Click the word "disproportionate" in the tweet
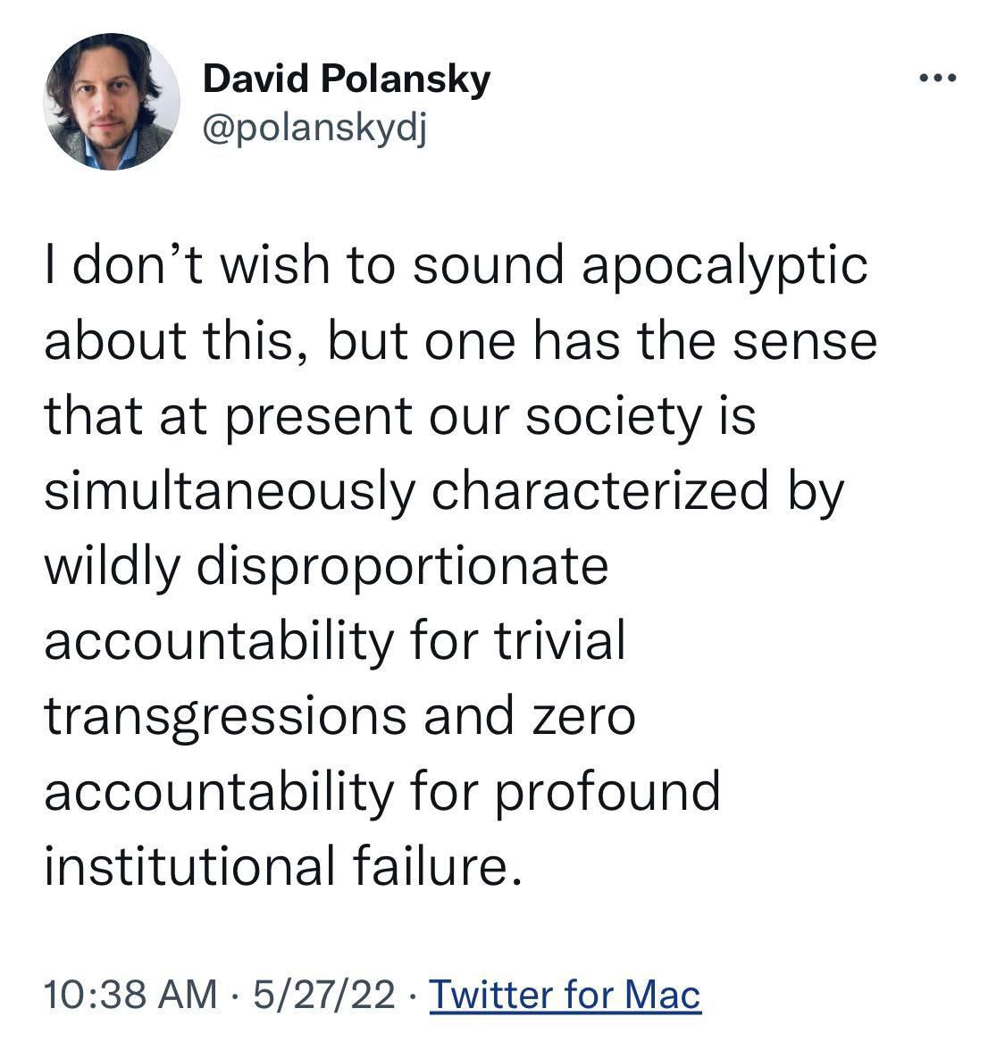 [403, 568]
